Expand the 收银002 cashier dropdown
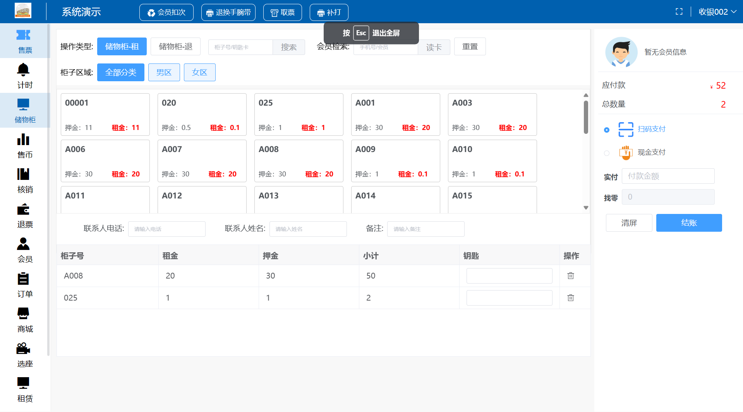This screenshot has height=412, width=743. tap(717, 12)
